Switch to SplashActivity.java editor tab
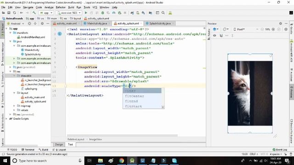This screenshot has height=165, width=294. 160,23
